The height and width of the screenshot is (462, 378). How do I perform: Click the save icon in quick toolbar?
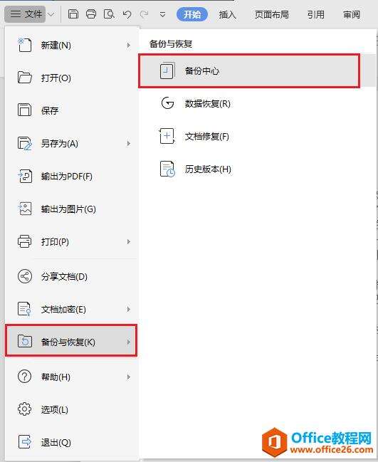coord(73,14)
